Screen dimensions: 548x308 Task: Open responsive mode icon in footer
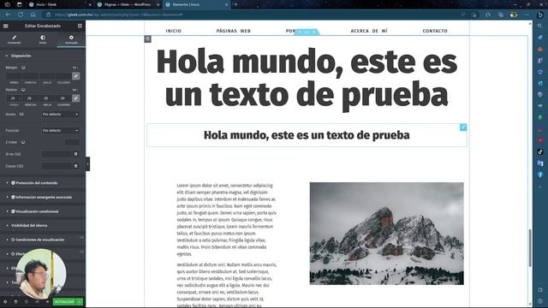coord(37,302)
